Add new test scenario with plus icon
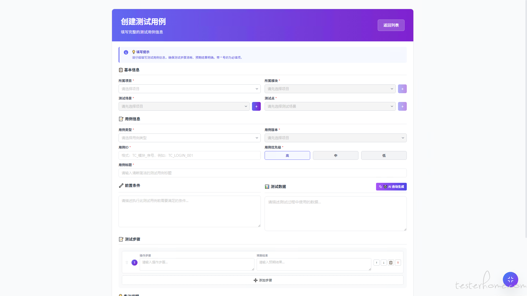Screen dimensions: 527x296 [256, 106]
